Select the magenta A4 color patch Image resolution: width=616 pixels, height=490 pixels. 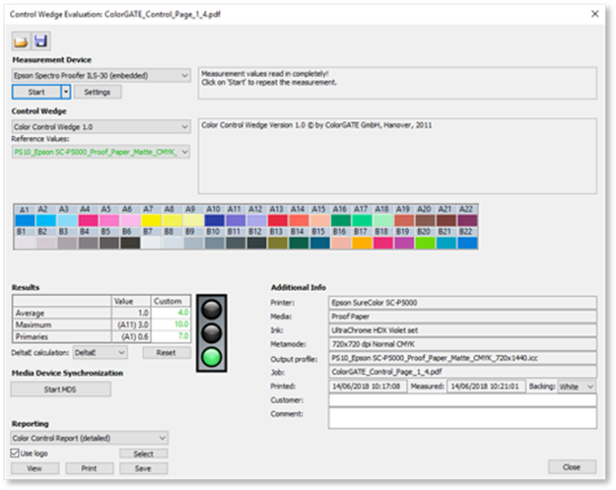[x=85, y=221]
